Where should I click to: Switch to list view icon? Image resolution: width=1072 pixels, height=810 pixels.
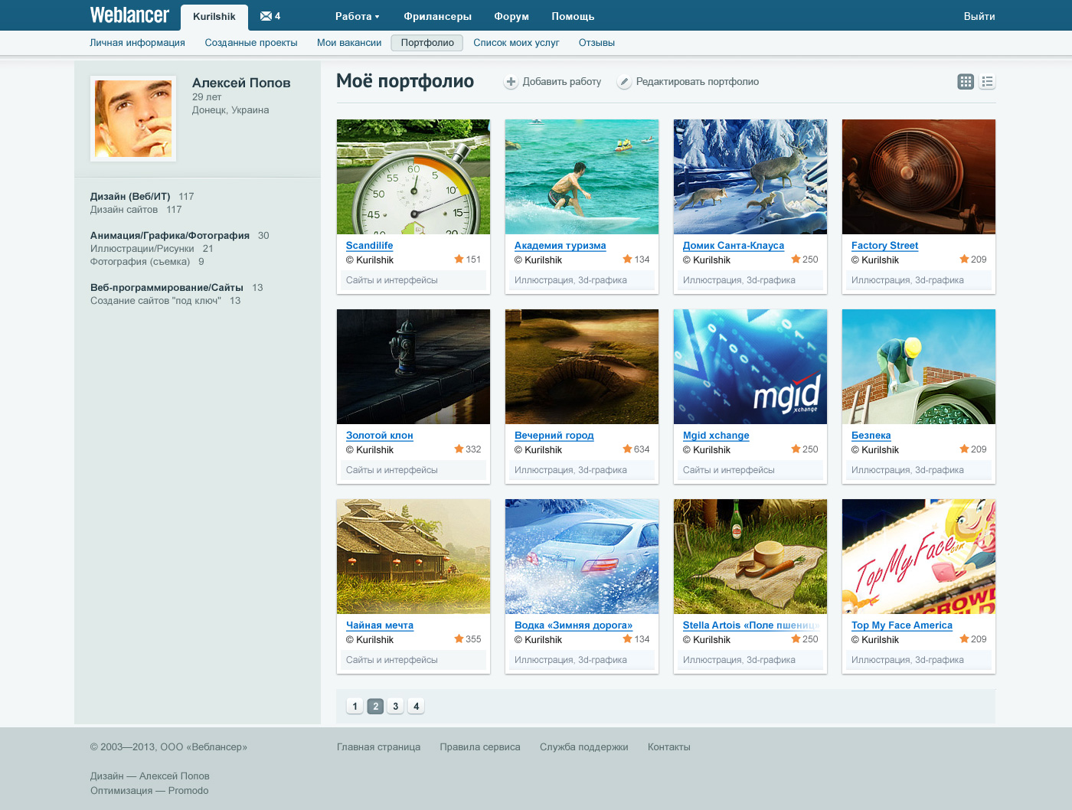[x=987, y=82]
